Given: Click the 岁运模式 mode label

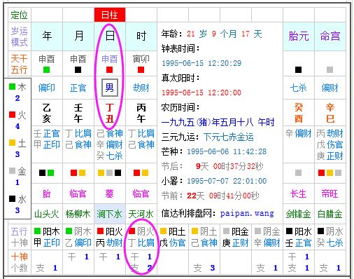Looking at the screenshot, I should 20,36.
